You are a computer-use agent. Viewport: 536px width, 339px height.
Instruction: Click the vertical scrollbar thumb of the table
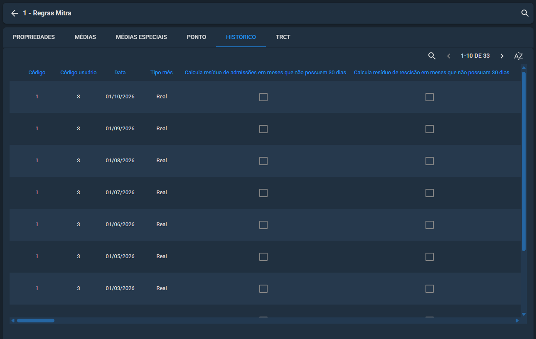524,161
